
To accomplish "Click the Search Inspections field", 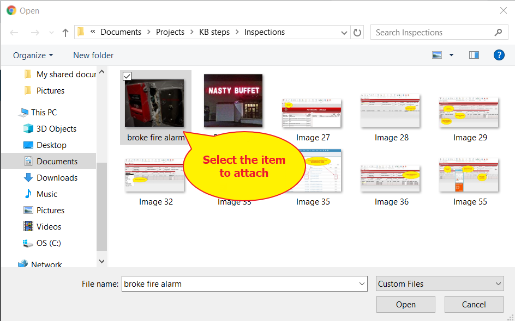I will [x=440, y=33].
